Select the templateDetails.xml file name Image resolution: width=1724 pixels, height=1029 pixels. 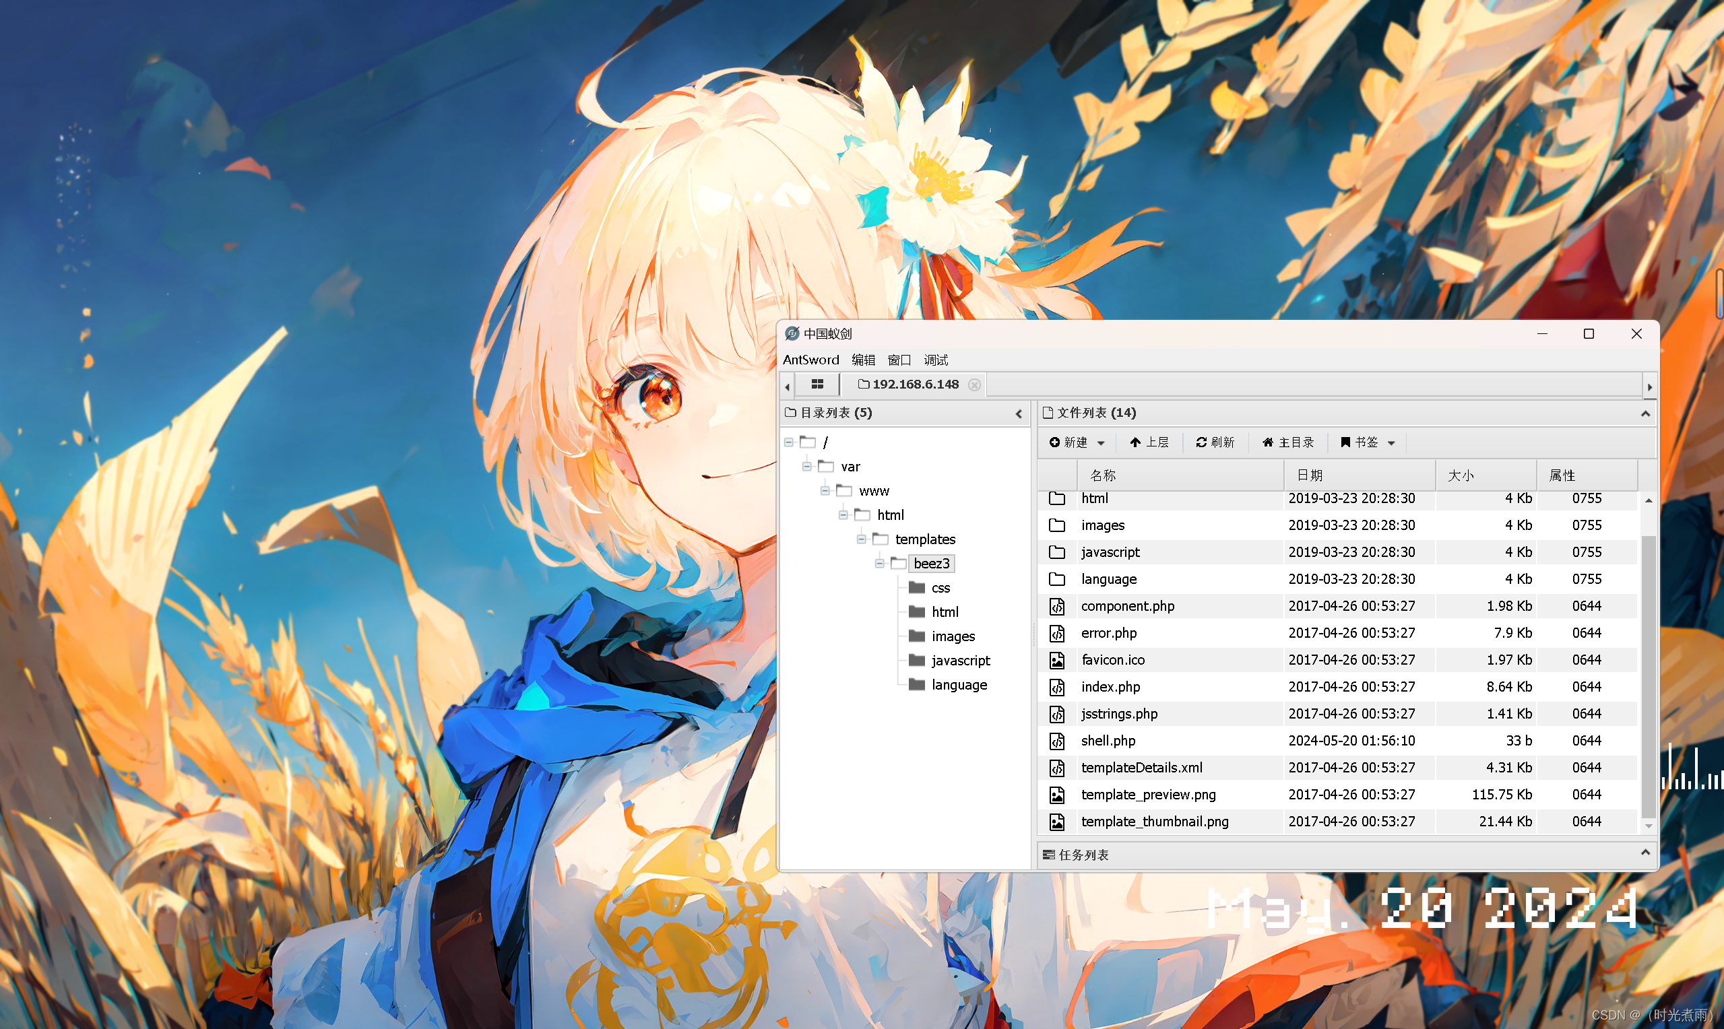[1141, 768]
